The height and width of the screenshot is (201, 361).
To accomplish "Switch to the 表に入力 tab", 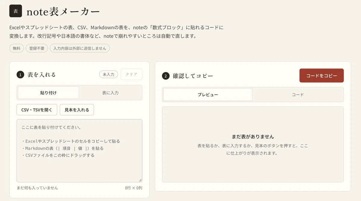I will coord(110,93).
